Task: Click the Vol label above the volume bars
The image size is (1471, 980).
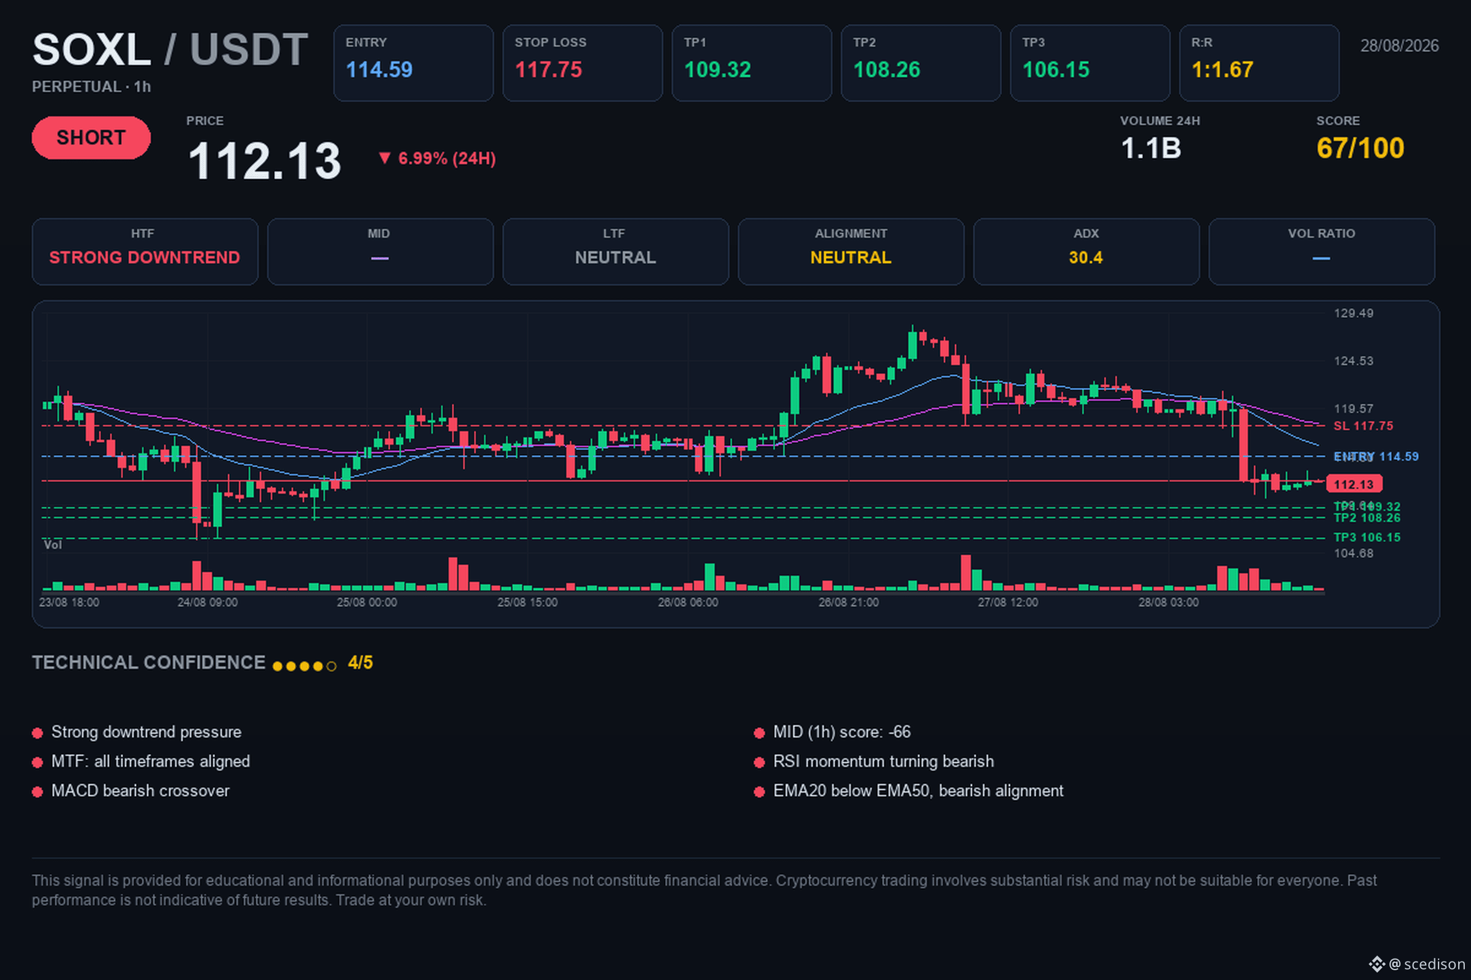Action: tap(53, 545)
